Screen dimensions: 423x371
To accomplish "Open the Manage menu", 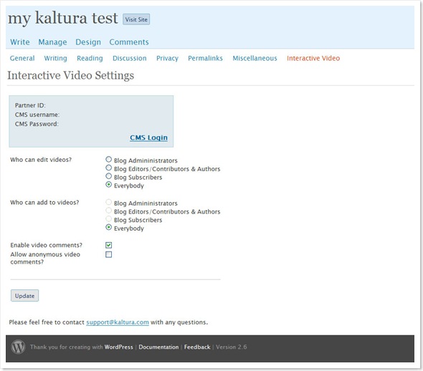I will click(52, 42).
